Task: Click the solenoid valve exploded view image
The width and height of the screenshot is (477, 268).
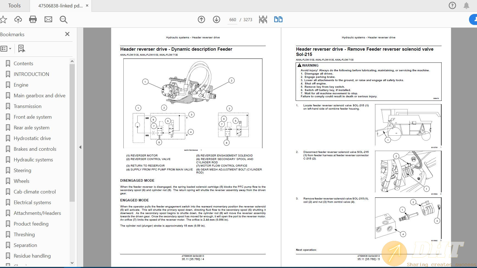Action: [408, 218]
